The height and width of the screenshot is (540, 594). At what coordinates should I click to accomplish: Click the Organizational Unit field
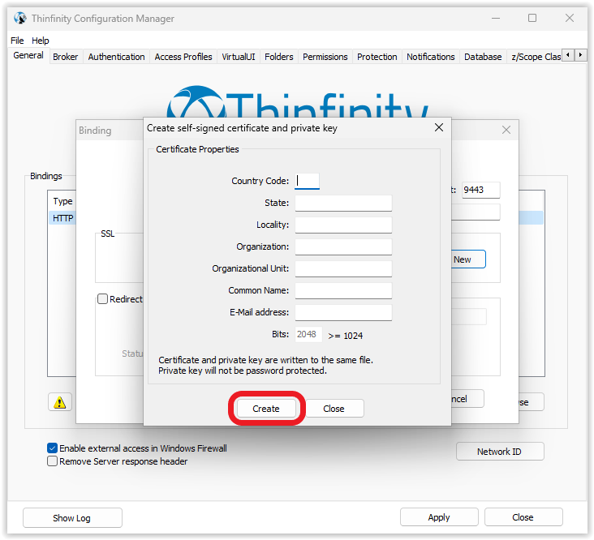343,268
